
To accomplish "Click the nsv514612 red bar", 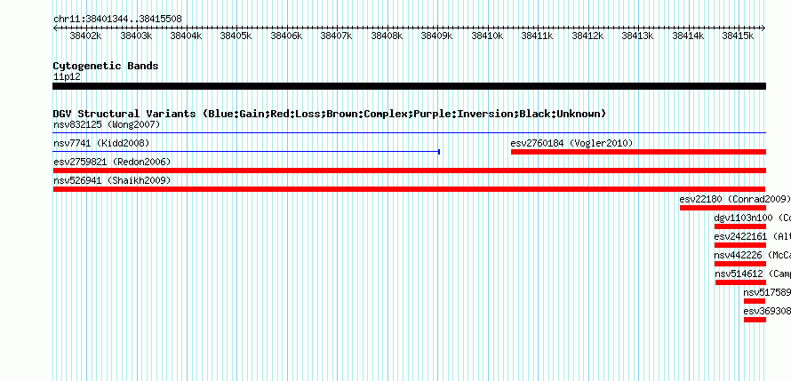I will coord(740,282).
